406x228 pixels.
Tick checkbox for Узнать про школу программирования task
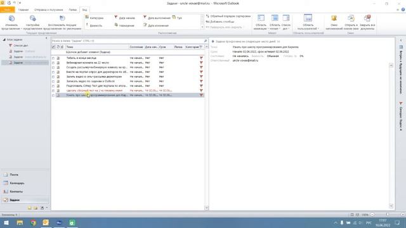point(53,96)
